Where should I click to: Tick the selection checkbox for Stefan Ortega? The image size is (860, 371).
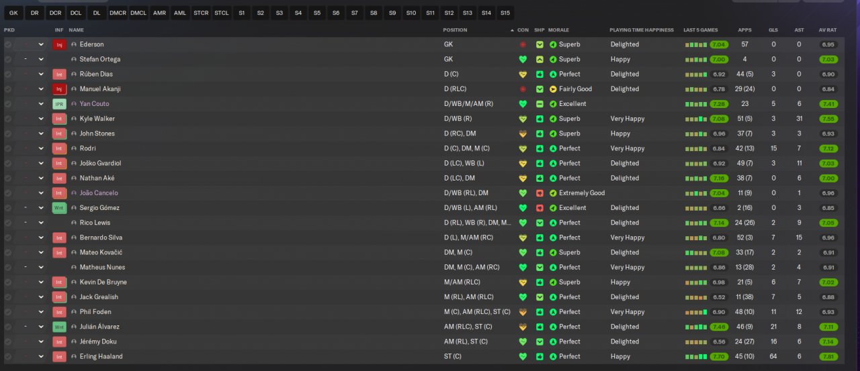point(8,59)
